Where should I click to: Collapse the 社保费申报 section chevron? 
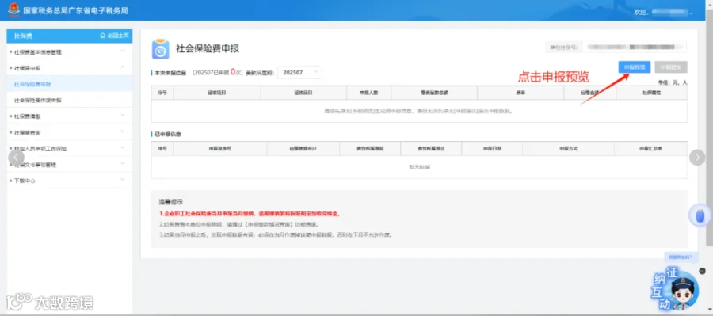point(122,67)
